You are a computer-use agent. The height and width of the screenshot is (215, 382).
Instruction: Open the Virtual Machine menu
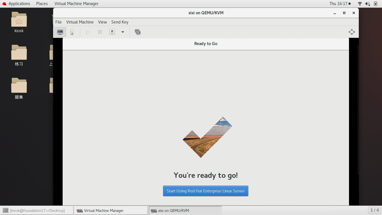(80, 22)
